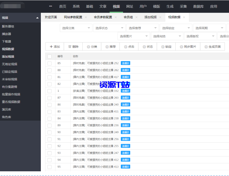Switch to the 会员组 tab
Screen dimensions: 229x176
coord(128,17)
